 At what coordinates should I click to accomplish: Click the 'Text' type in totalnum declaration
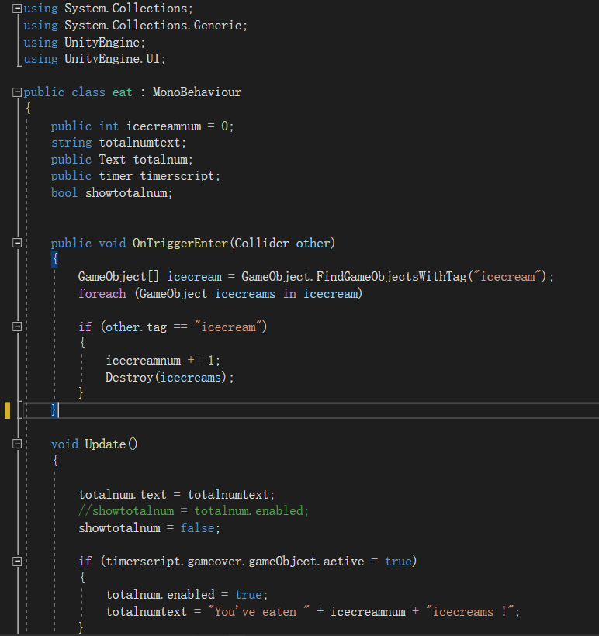(113, 160)
